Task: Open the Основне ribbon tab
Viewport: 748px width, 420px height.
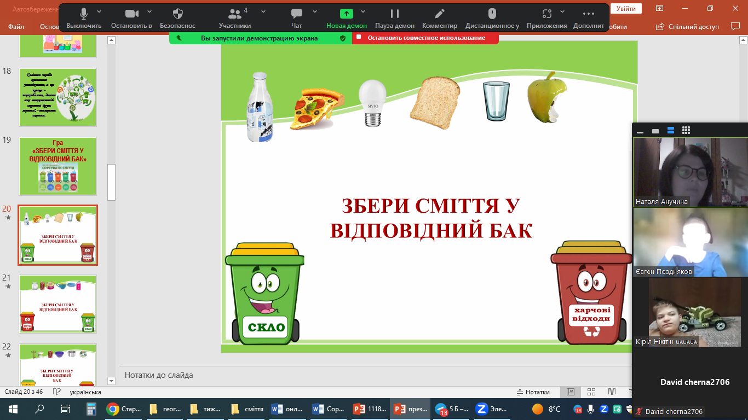Action: tap(49, 26)
